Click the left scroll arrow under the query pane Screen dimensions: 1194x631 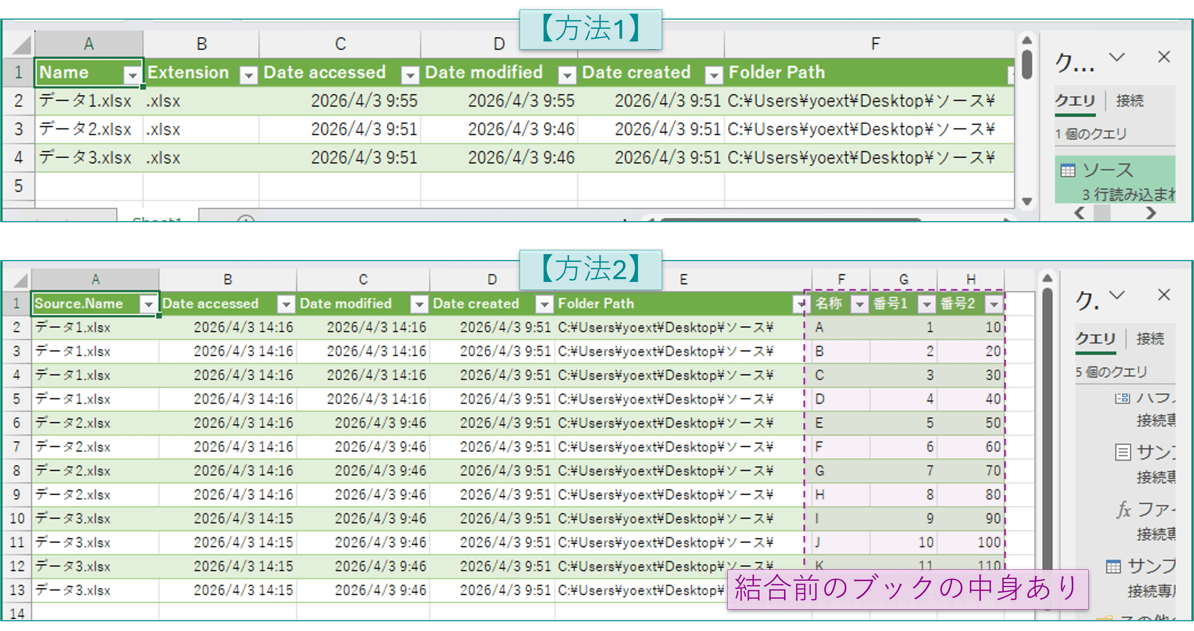click(x=1080, y=214)
